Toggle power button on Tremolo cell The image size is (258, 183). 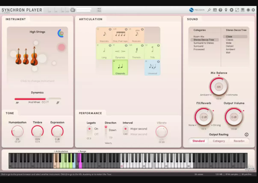click(x=142, y=45)
